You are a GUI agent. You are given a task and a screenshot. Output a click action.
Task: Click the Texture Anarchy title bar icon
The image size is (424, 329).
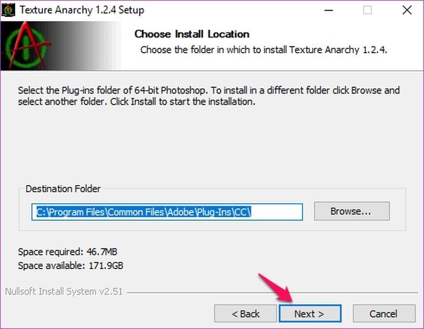[x=8, y=10]
